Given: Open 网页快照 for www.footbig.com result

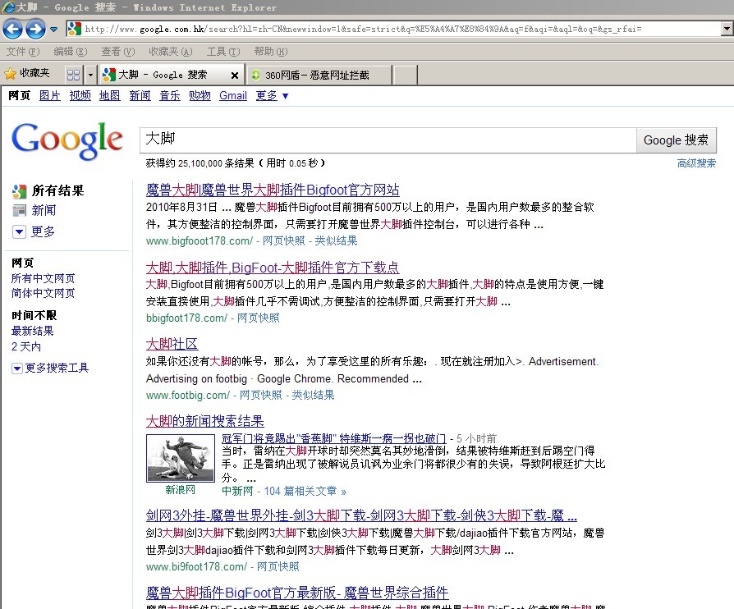Looking at the screenshot, I should point(261,396).
